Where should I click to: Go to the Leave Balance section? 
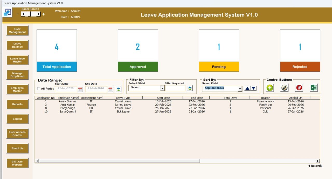[17, 45]
